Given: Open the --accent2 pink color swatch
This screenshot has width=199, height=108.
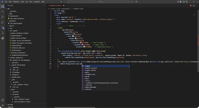Looking at the screenshot, I should pos(82,45).
